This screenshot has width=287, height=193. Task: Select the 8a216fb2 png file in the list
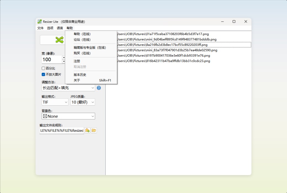(166, 45)
